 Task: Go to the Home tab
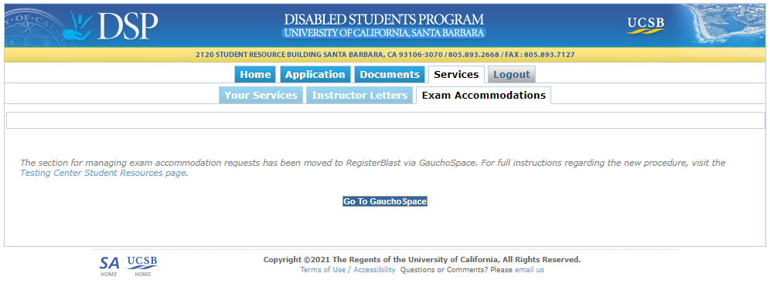pos(255,75)
